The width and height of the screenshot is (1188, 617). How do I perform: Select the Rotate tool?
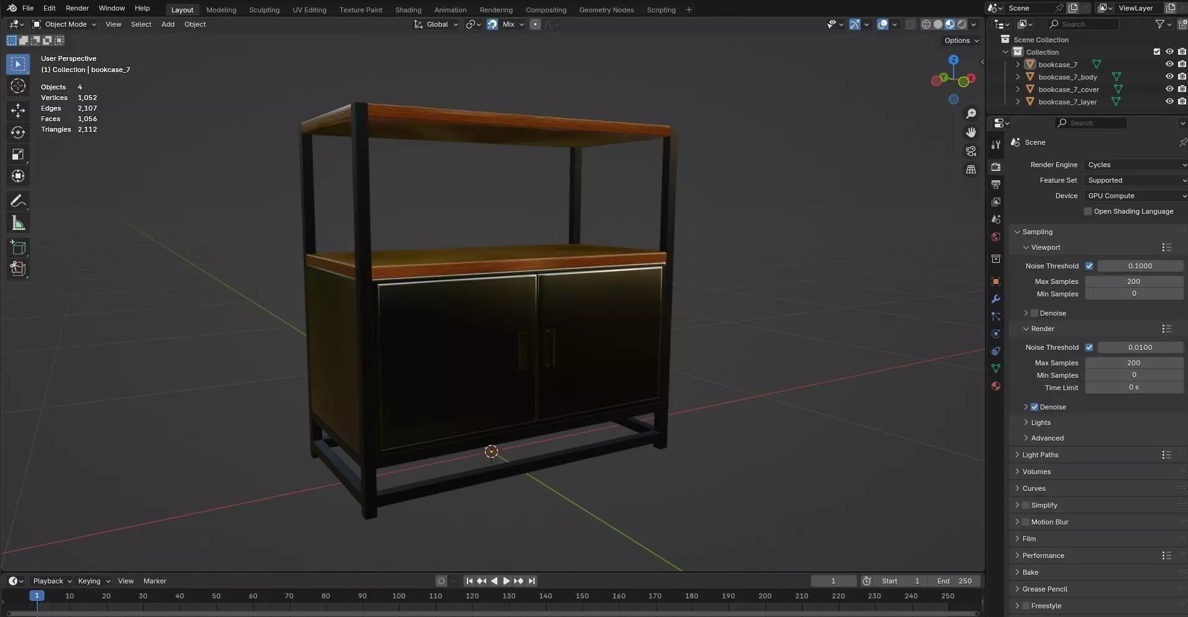18,132
